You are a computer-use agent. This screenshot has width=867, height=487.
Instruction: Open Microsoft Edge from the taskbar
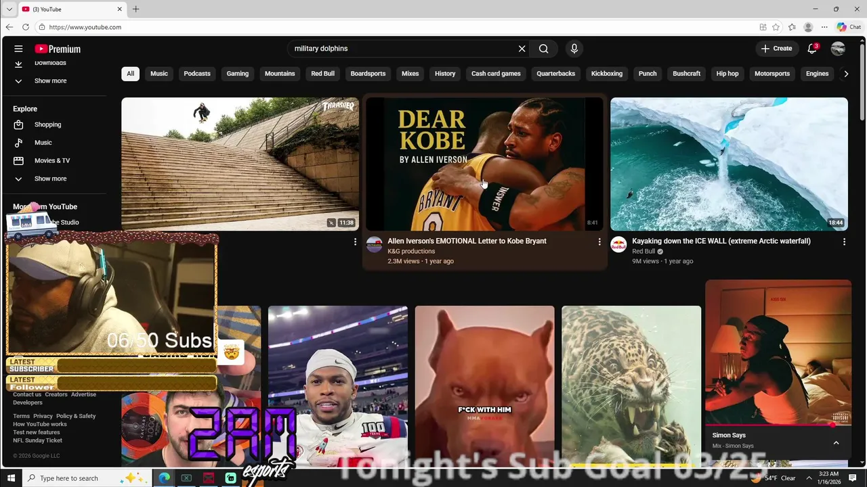coord(164,478)
